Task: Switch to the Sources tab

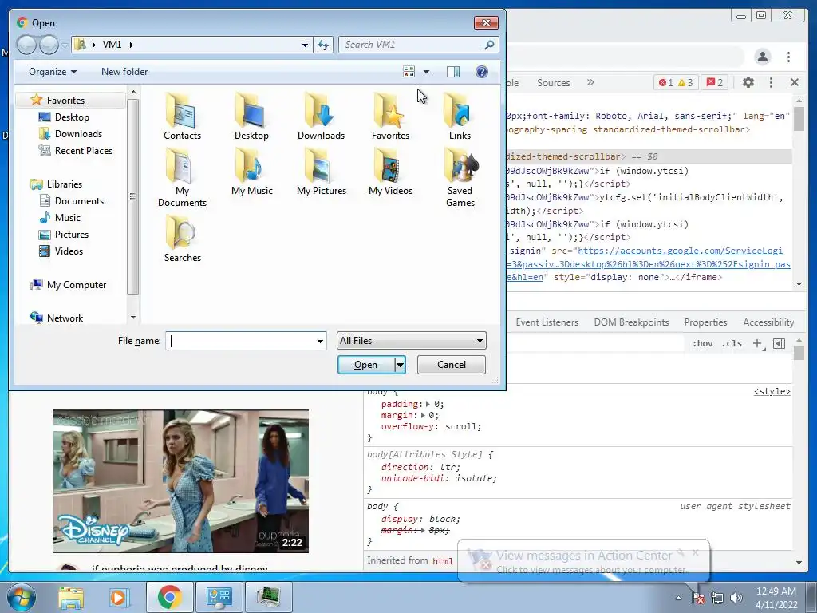Action: click(554, 83)
